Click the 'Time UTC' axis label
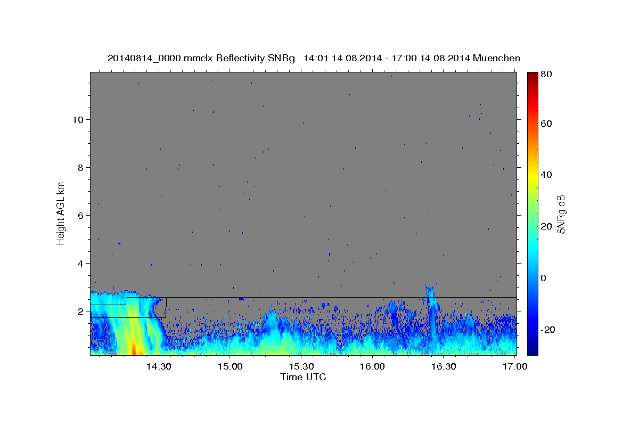This screenshot has width=639, height=426. [x=303, y=378]
